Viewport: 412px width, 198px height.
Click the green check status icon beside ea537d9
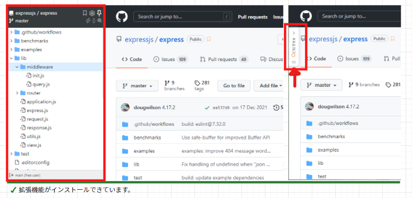tap(207, 107)
